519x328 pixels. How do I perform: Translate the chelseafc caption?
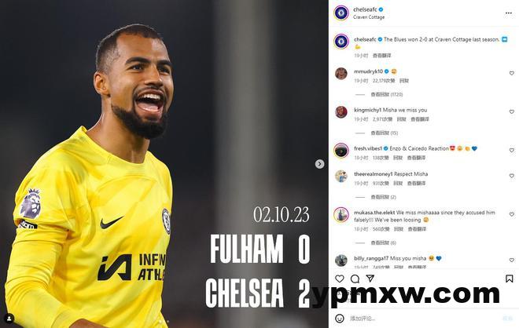point(381,56)
